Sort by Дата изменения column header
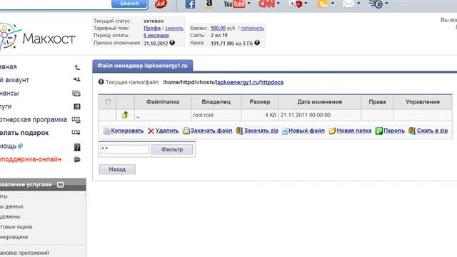Viewport: 457px width, 257px height. (x=320, y=102)
